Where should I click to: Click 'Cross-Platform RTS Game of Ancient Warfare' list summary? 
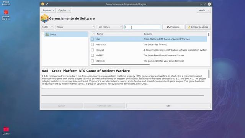coord(167,39)
